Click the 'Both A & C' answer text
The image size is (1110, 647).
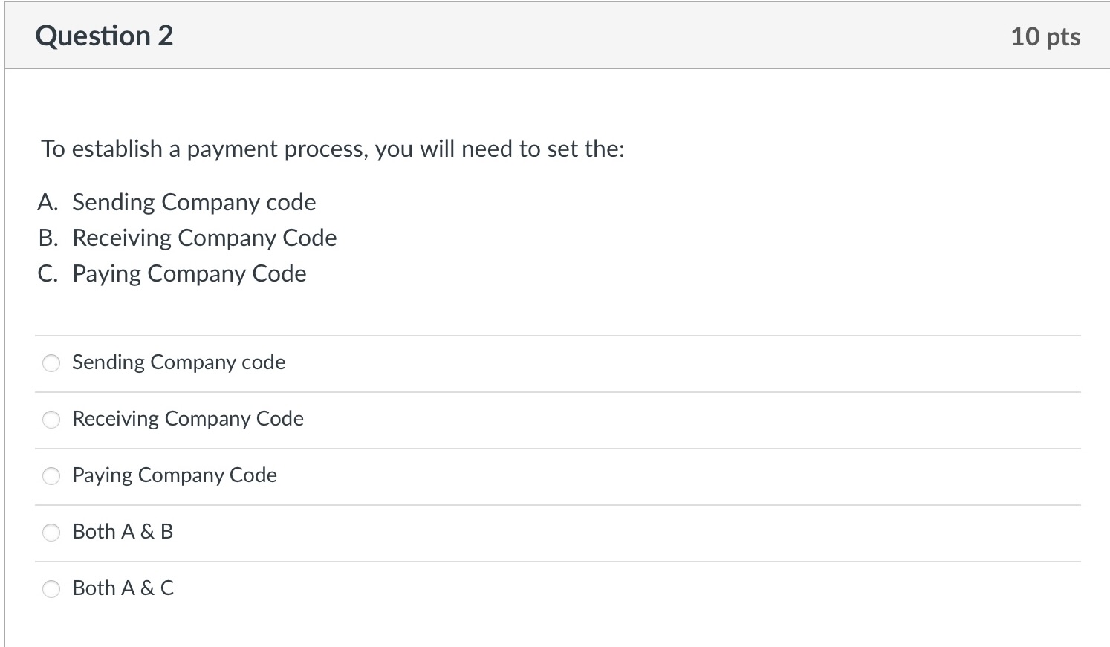(x=123, y=588)
